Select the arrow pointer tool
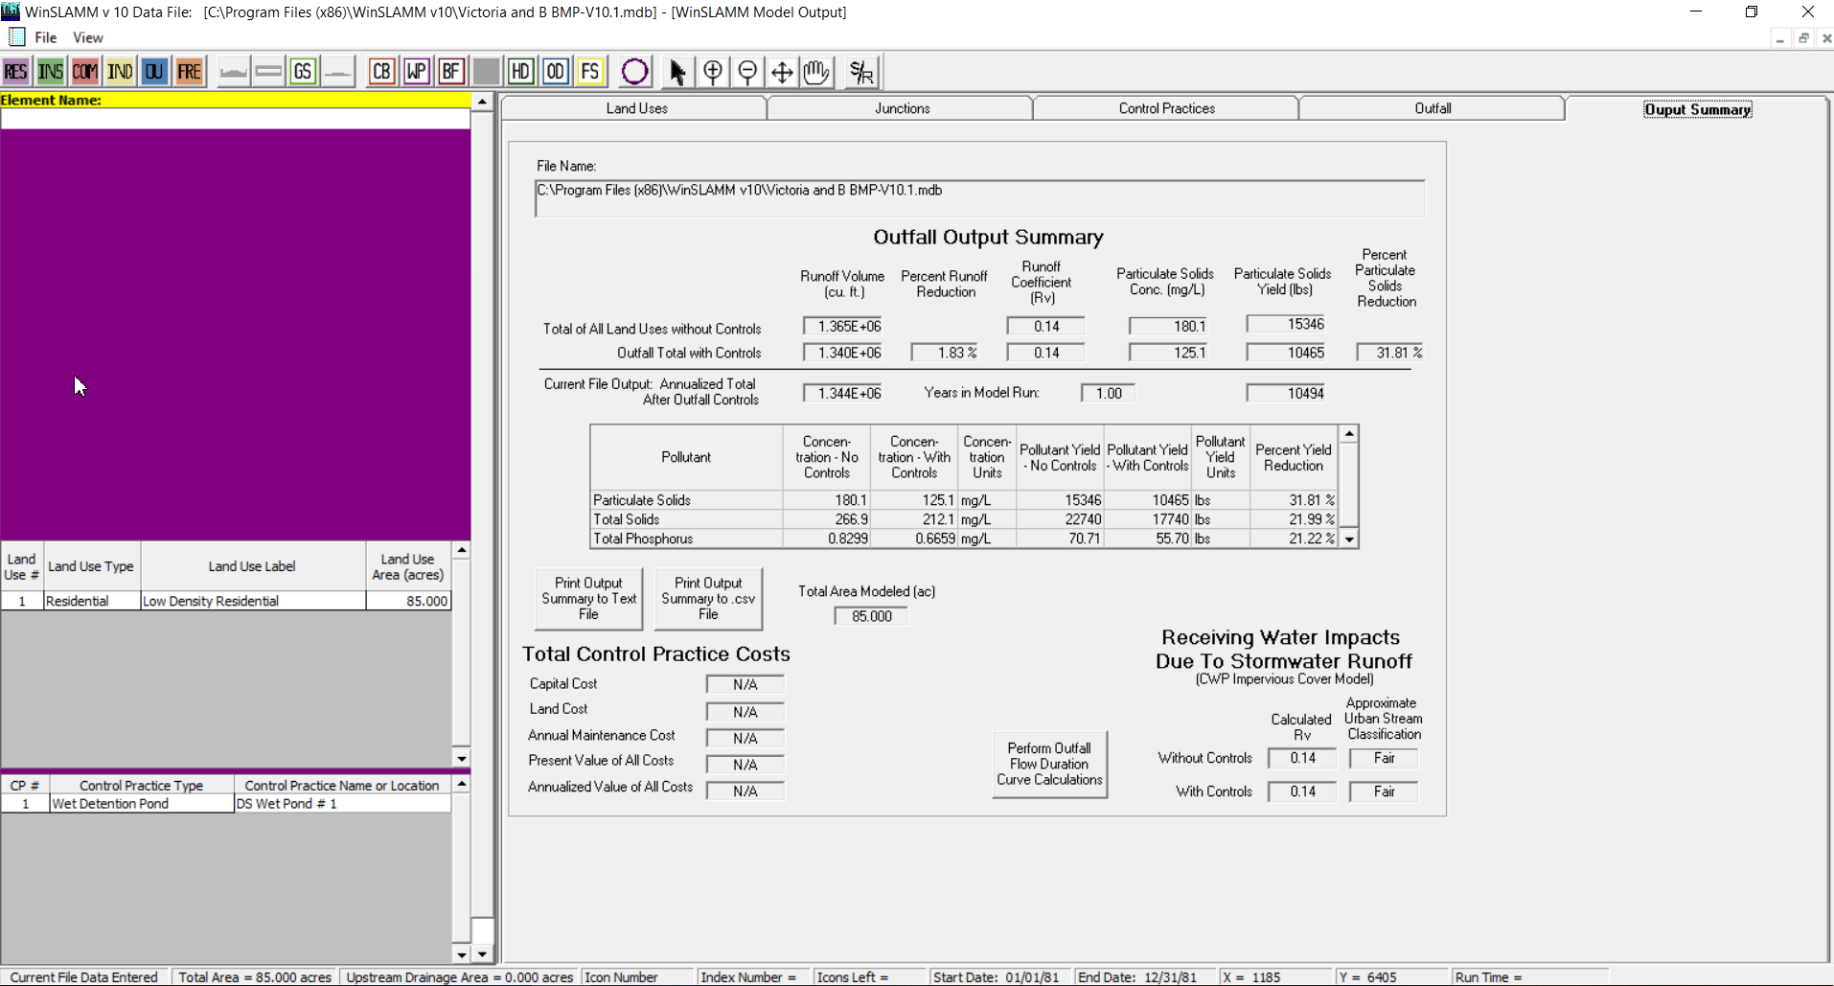The image size is (1834, 986). pyautogui.click(x=677, y=71)
